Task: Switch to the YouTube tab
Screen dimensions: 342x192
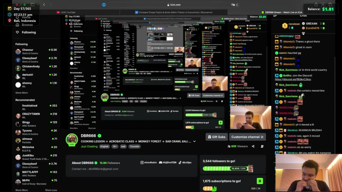Action: tap(66, 12)
